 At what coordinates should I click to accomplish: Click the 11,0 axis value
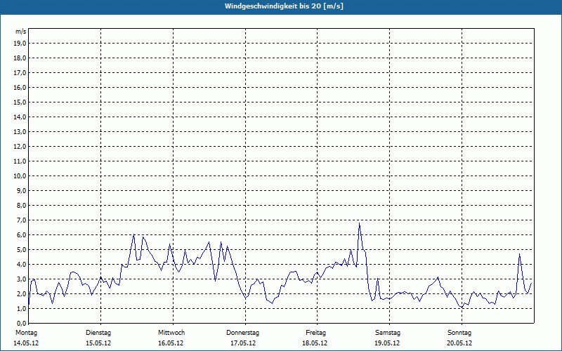point(20,161)
